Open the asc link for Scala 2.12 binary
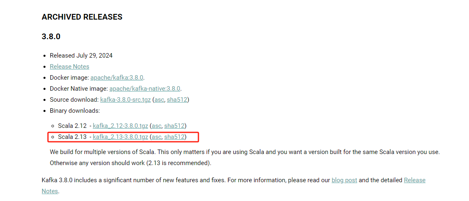 (x=157, y=126)
